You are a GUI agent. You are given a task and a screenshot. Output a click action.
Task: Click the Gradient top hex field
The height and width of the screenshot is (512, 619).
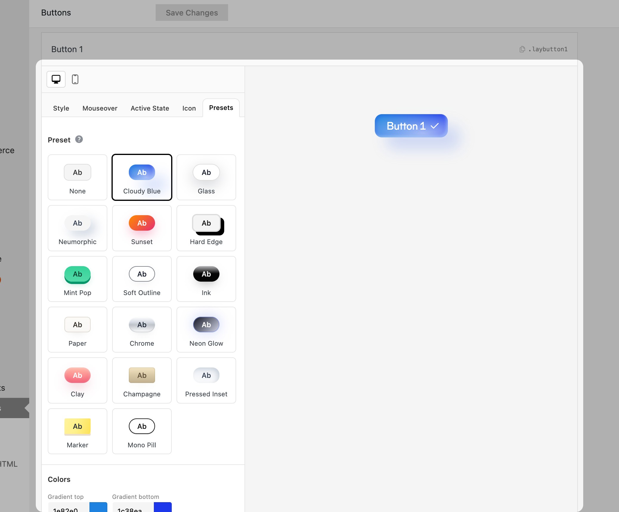click(69, 507)
